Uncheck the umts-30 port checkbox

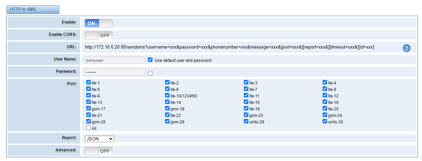(x=325, y=121)
